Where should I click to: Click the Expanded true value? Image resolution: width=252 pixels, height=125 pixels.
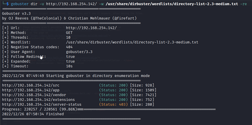[71, 62]
